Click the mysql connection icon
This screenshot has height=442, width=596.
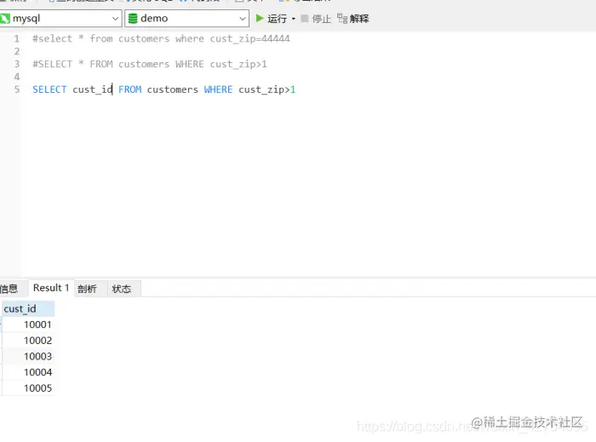click(5, 18)
